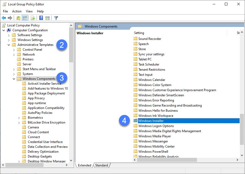This screenshot has width=245, height=174.
Task: Click the Computer Configuration computer icon
Action: (x=9, y=30)
